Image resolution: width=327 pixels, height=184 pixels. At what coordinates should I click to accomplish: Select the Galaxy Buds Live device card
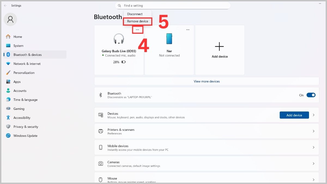[x=119, y=50]
